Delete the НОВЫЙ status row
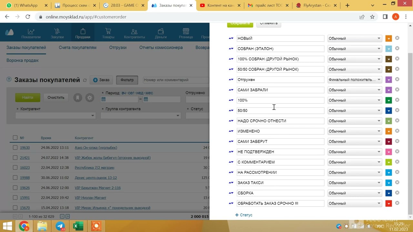 [397, 38]
